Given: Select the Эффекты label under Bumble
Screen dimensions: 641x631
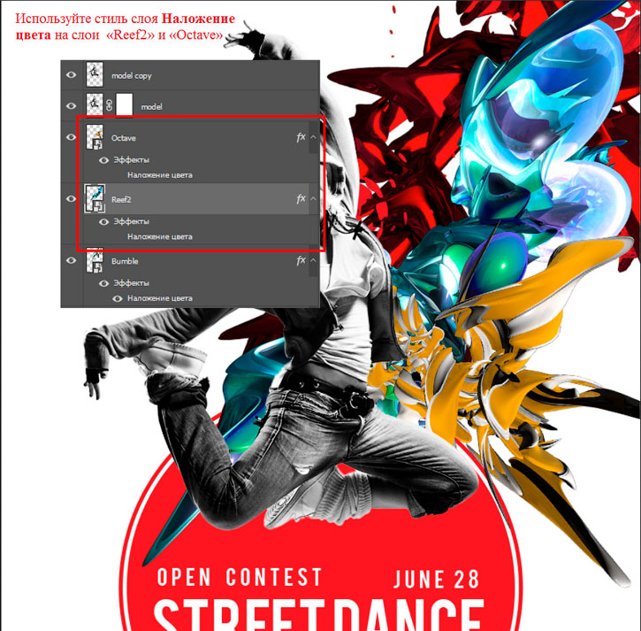Looking at the screenshot, I should [x=131, y=283].
